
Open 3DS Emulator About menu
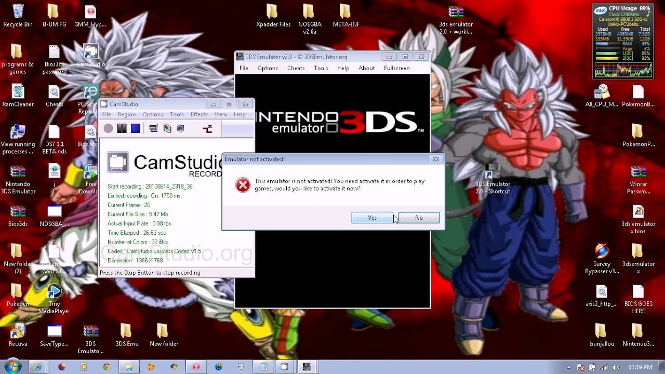pyautogui.click(x=366, y=68)
